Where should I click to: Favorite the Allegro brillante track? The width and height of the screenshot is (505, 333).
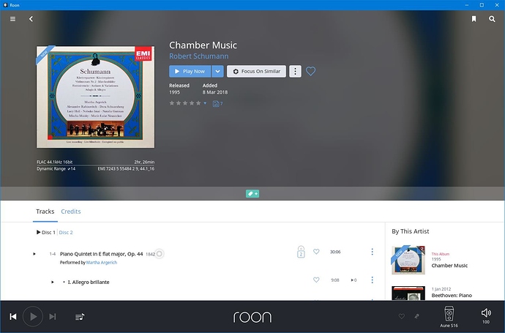(316, 280)
